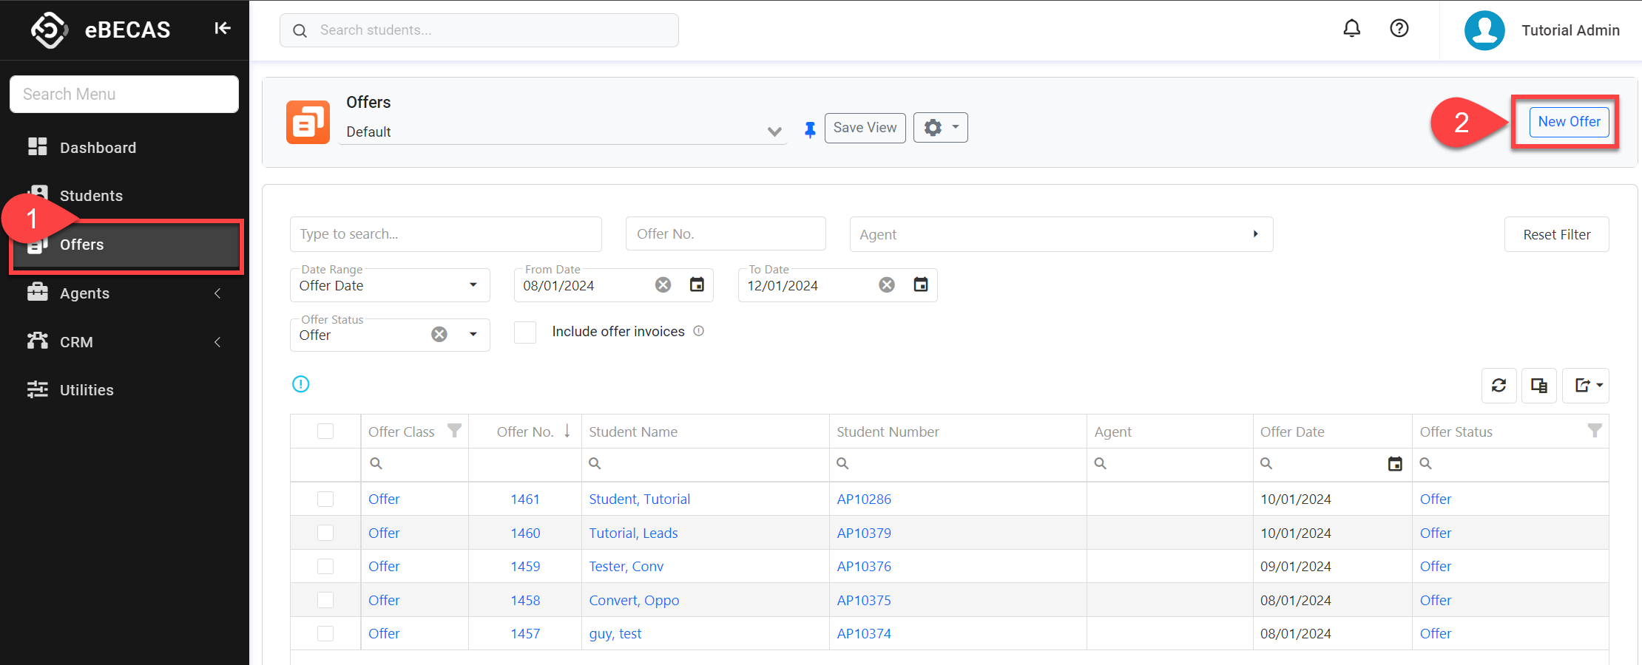Click the search icon in Search students
The height and width of the screenshot is (665, 1642).
click(x=300, y=30)
